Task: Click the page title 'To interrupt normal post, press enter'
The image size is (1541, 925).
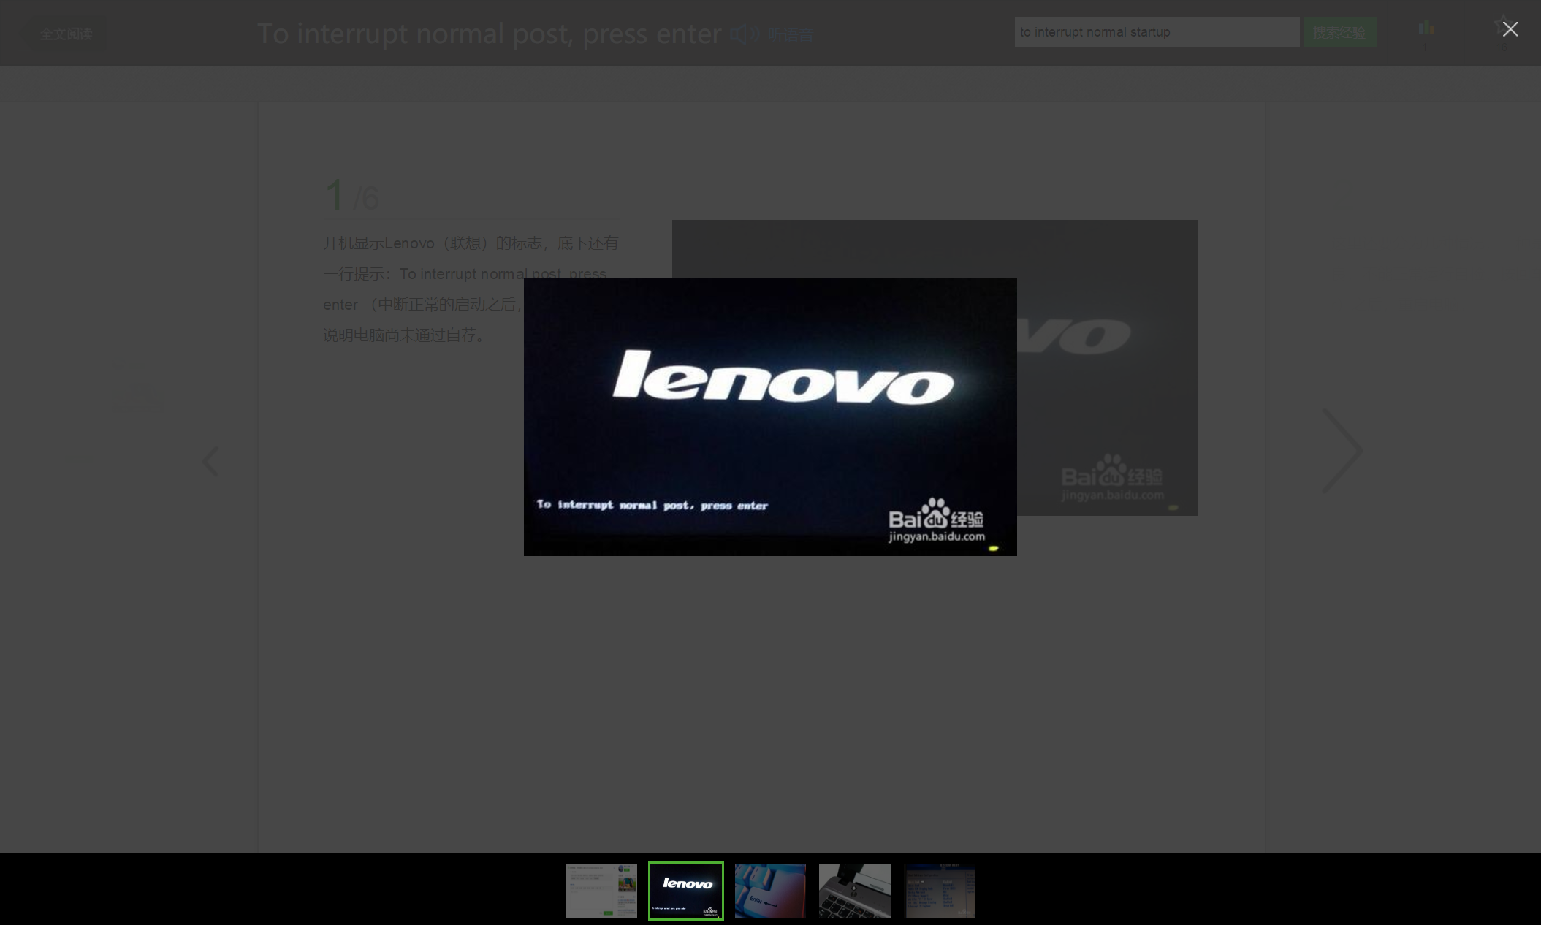Action: [x=489, y=34]
